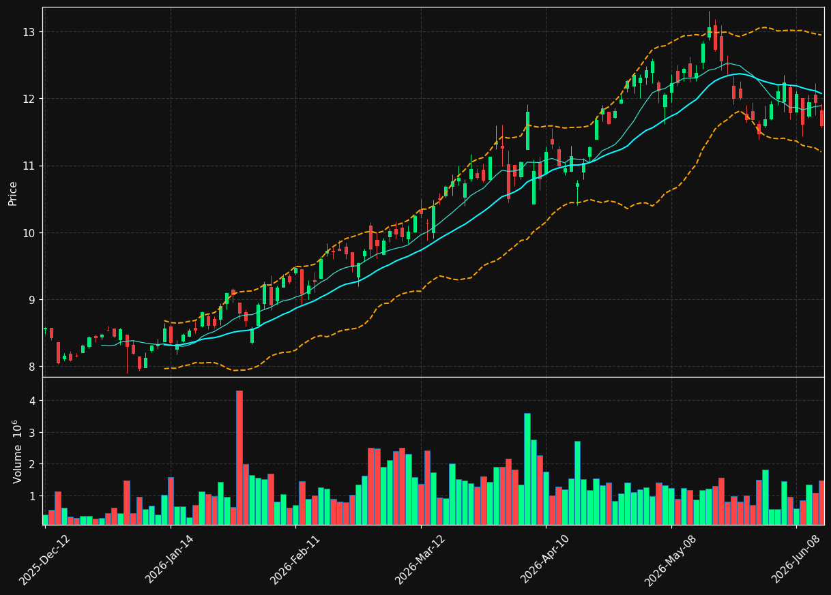
Task: Select the 2026-Apr-10 date label
Action: click(x=546, y=560)
